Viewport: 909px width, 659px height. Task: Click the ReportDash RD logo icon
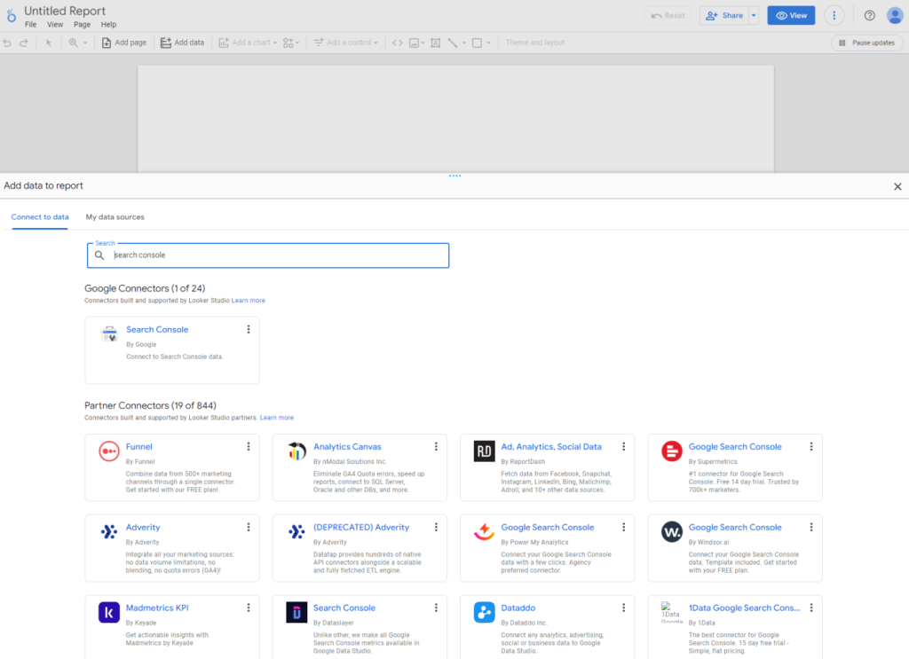click(x=484, y=451)
